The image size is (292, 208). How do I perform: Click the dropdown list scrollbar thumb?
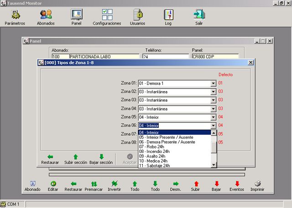(214, 147)
